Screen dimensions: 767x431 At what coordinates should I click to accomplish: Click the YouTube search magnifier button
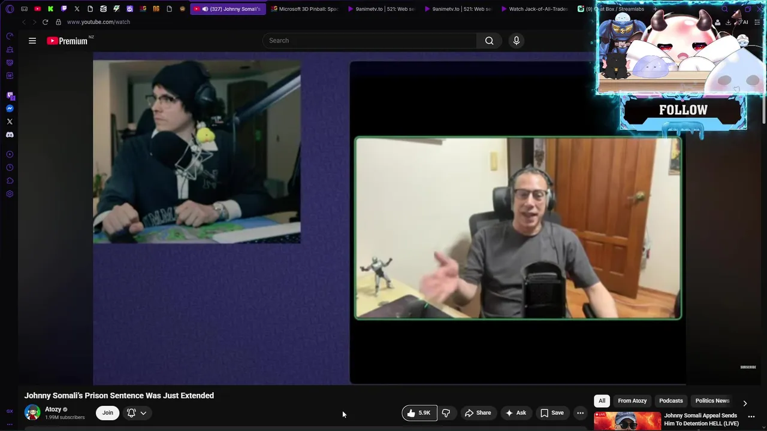tap(490, 41)
